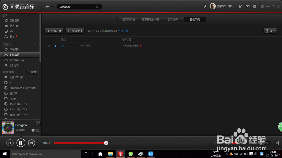Go back with the back arrow

point(47,7)
